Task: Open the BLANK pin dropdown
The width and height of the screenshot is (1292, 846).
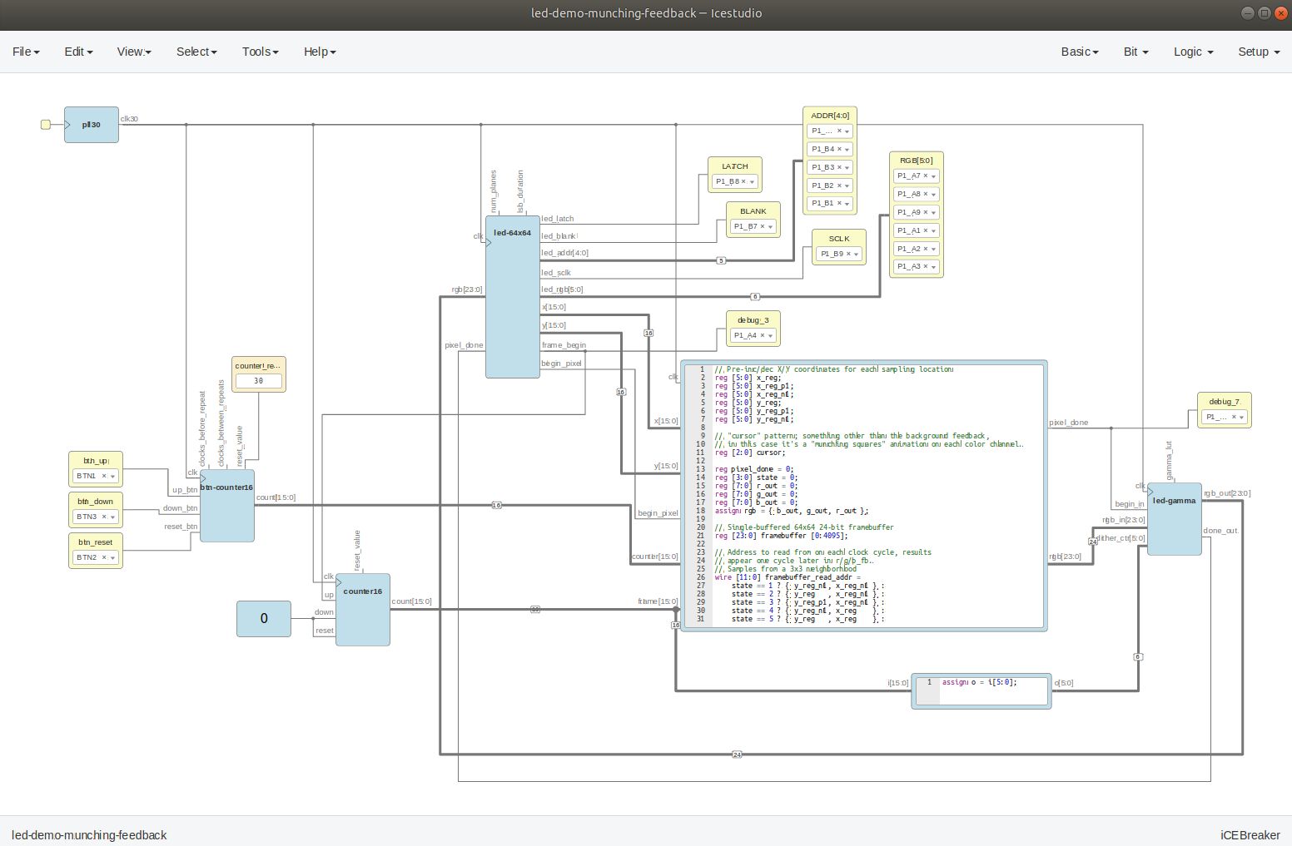Action: coord(771,226)
